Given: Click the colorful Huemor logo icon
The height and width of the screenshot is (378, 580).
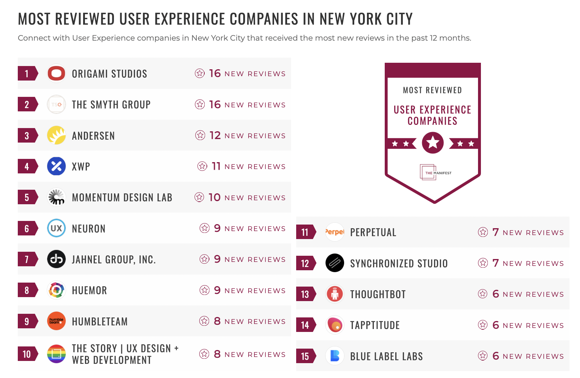Looking at the screenshot, I should tap(56, 290).
